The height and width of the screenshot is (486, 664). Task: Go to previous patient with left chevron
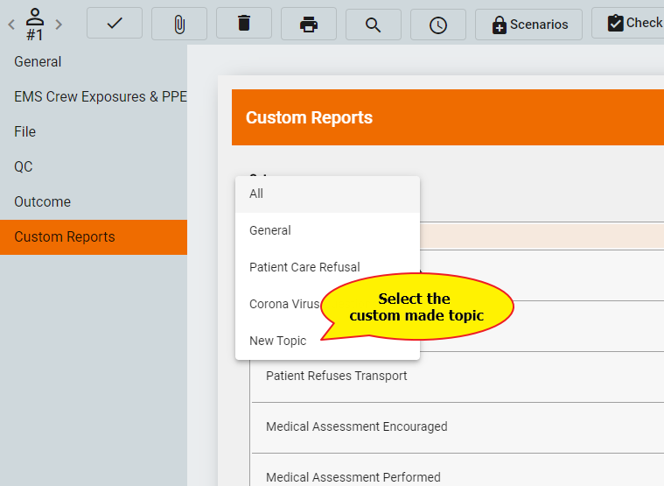[11, 25]
